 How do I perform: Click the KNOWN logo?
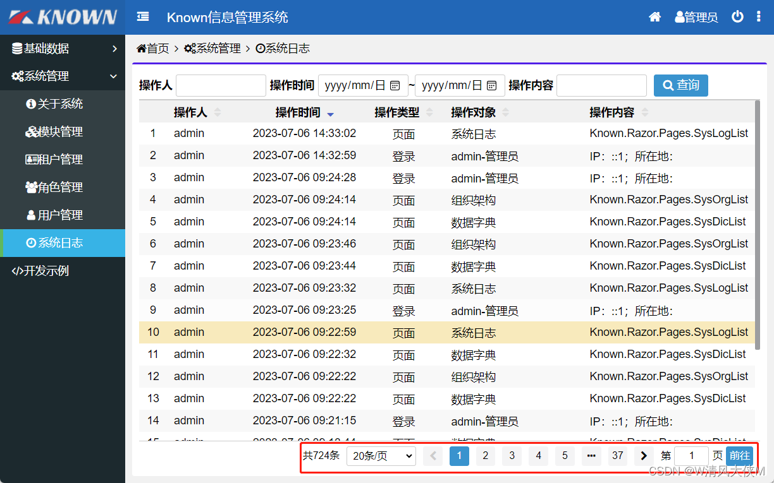[63, 17]
